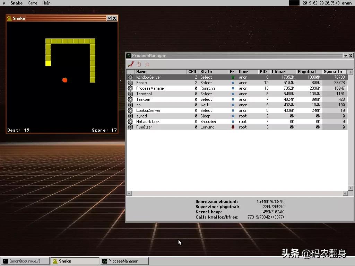Click the Snake window title bar icon
Screen dimensions: 355x266
click(9, 18)
